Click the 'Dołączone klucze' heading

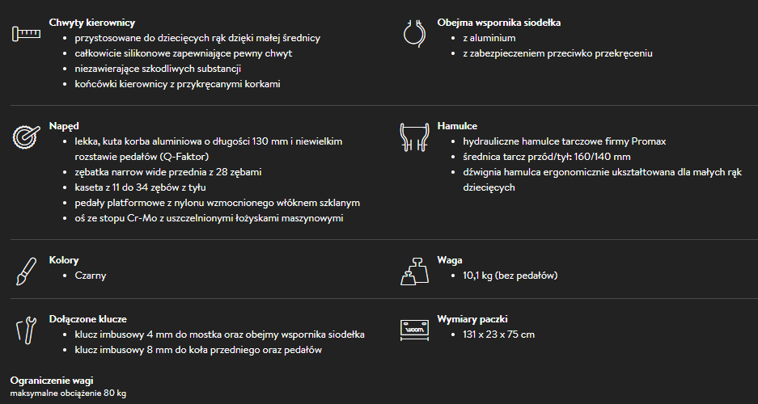point(87,319)
